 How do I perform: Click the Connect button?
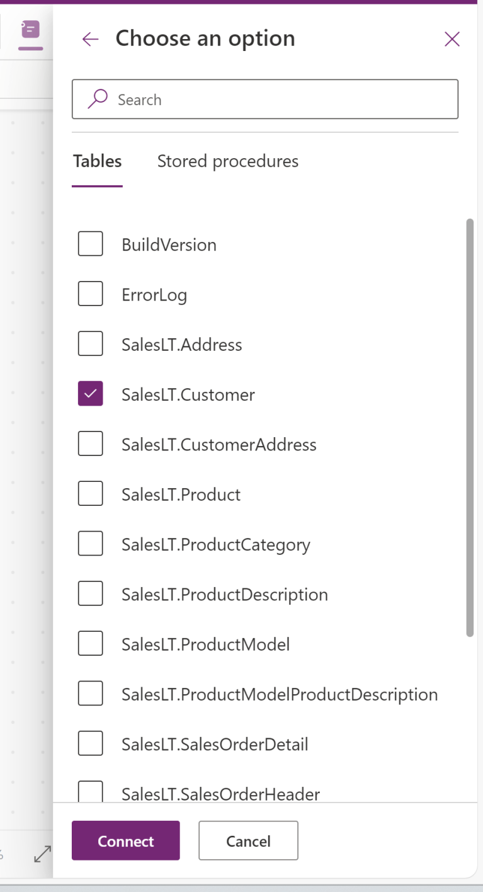tap(125, 840)
